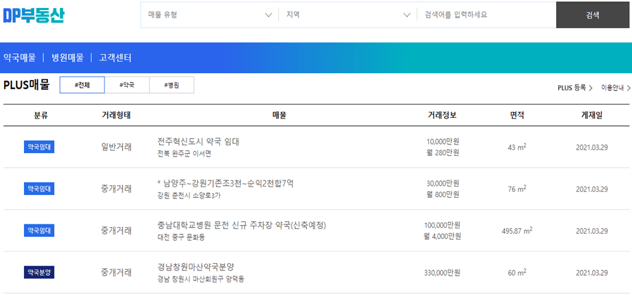The height and width of the screenshot is (295, 632).
Task: Select the #약국 filter tab
Action: coord(127,85)
